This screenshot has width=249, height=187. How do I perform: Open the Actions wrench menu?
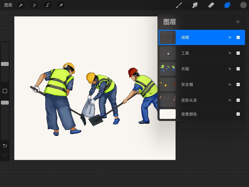coord(21,5)
